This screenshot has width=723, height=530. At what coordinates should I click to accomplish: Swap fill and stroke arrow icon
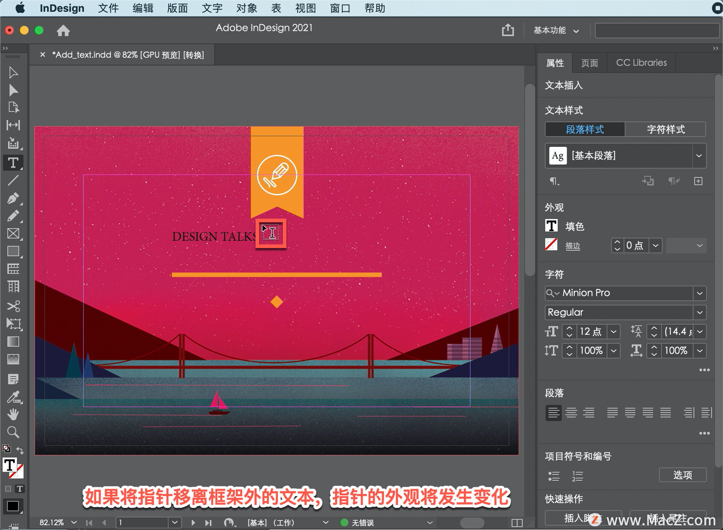pos(20,450)
